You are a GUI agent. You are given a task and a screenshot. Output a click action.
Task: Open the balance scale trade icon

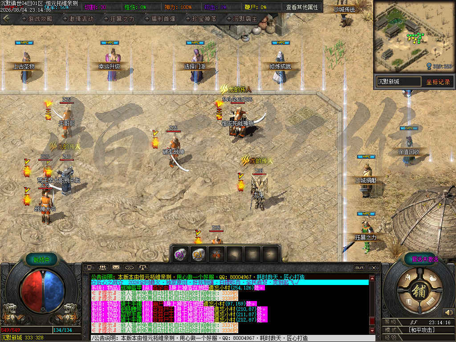(142, 267)
